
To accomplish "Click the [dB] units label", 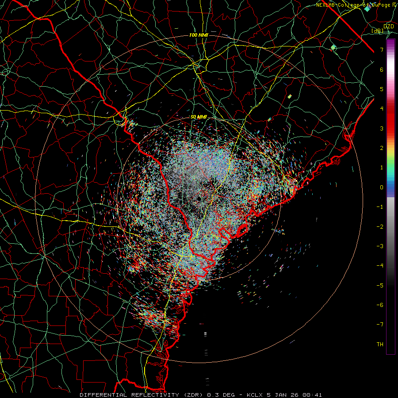I will (378, 31).
